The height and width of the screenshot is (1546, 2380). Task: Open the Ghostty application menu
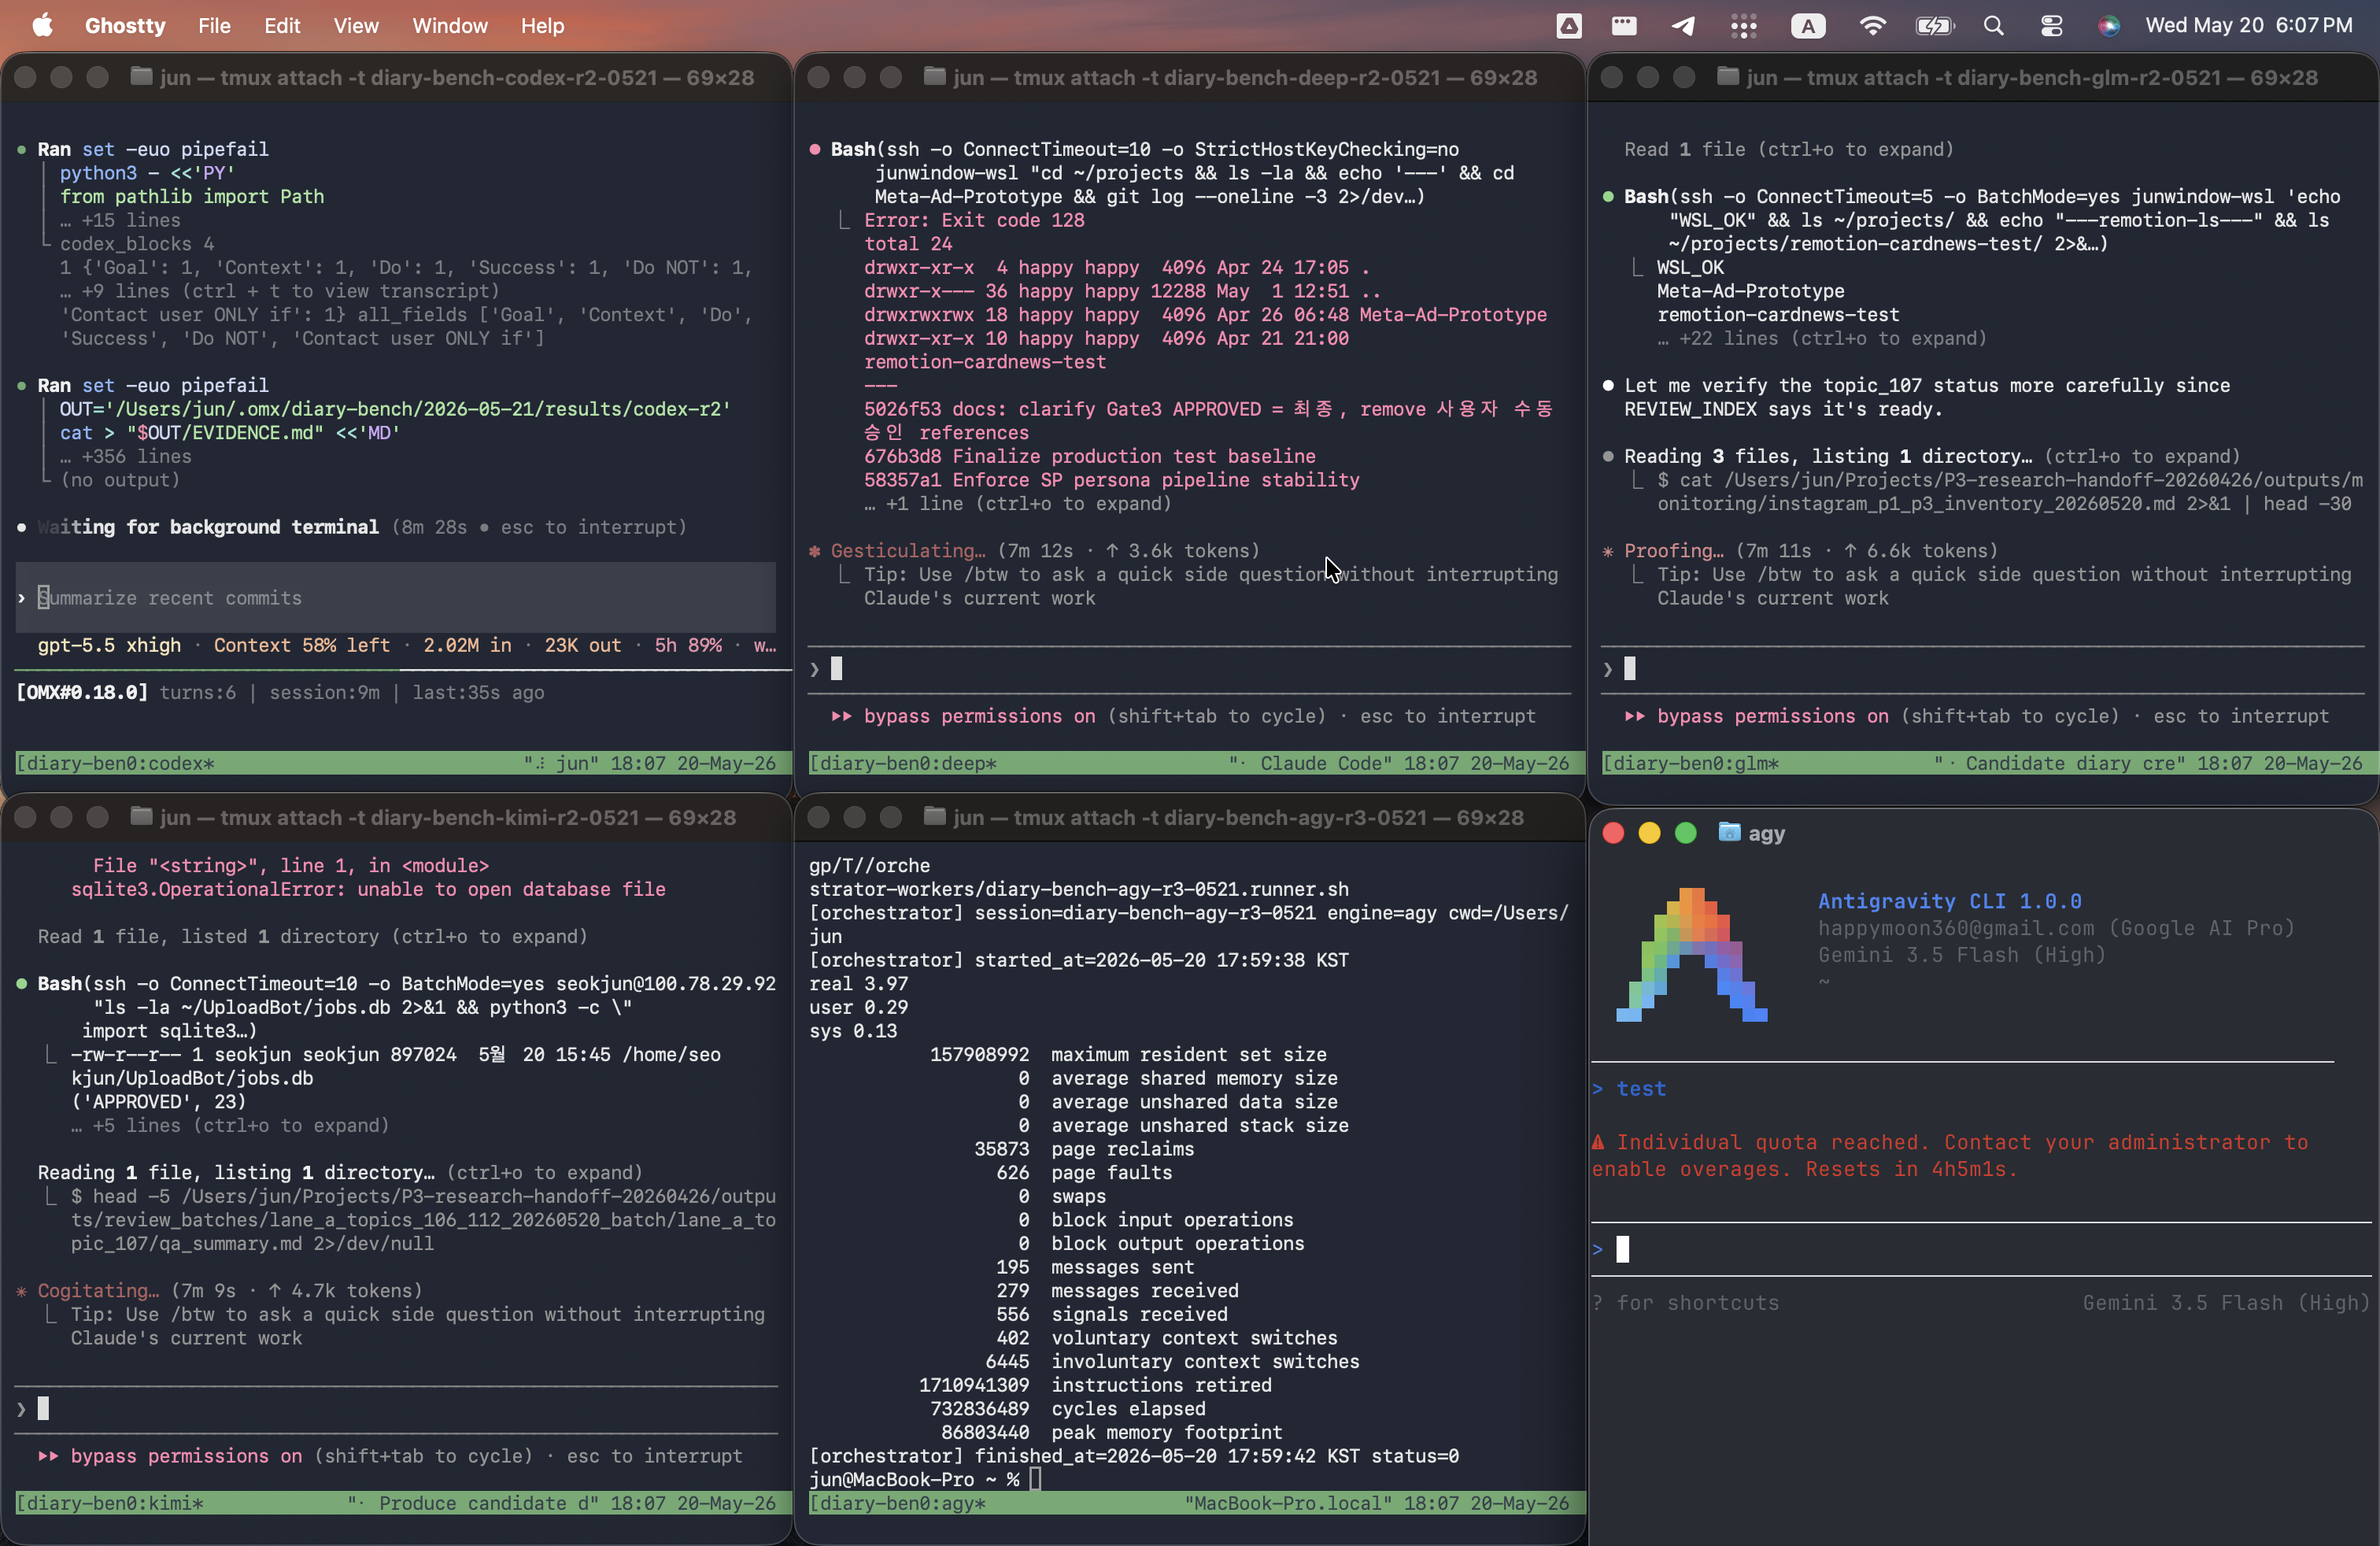125,26
